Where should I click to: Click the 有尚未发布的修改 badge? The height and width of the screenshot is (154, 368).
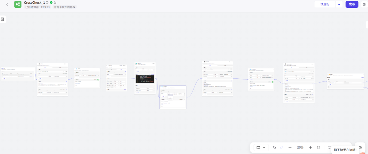(64, 7)
